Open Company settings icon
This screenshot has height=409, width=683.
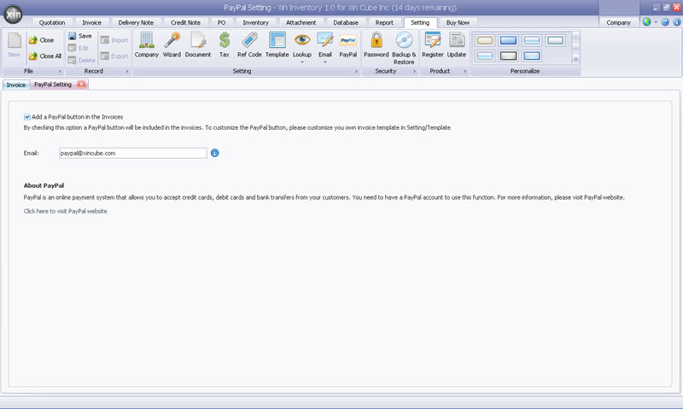[146, 45]
